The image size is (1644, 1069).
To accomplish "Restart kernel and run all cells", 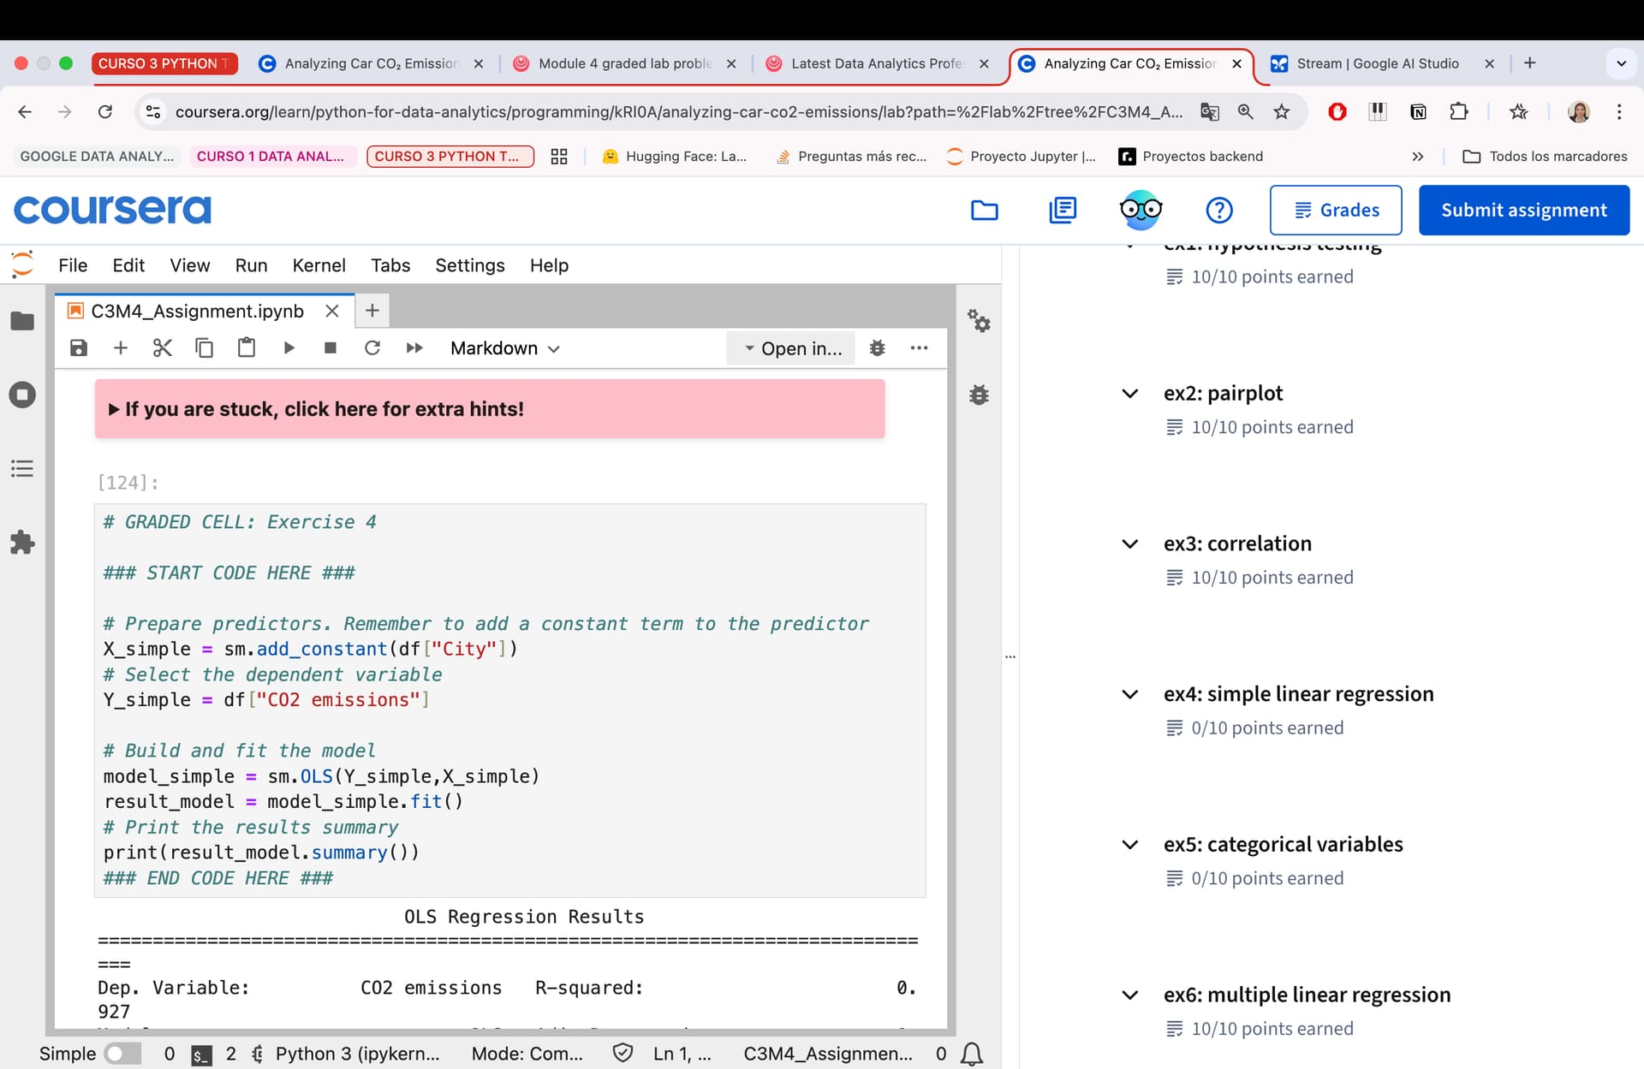I will pyautogui.click(x=414, y=348).
